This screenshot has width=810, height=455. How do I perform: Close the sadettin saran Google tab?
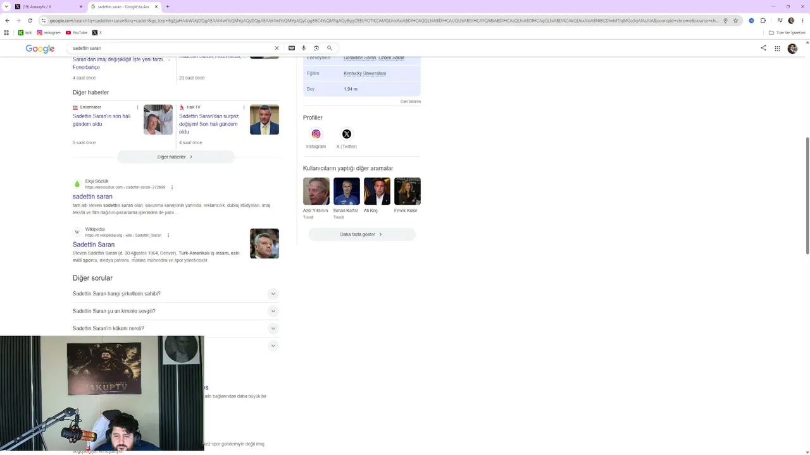pyautogui.click(x=156, y=6)
